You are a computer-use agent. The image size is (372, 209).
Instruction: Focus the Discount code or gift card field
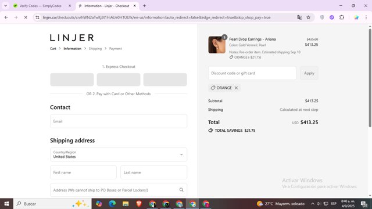click(252, 73)
